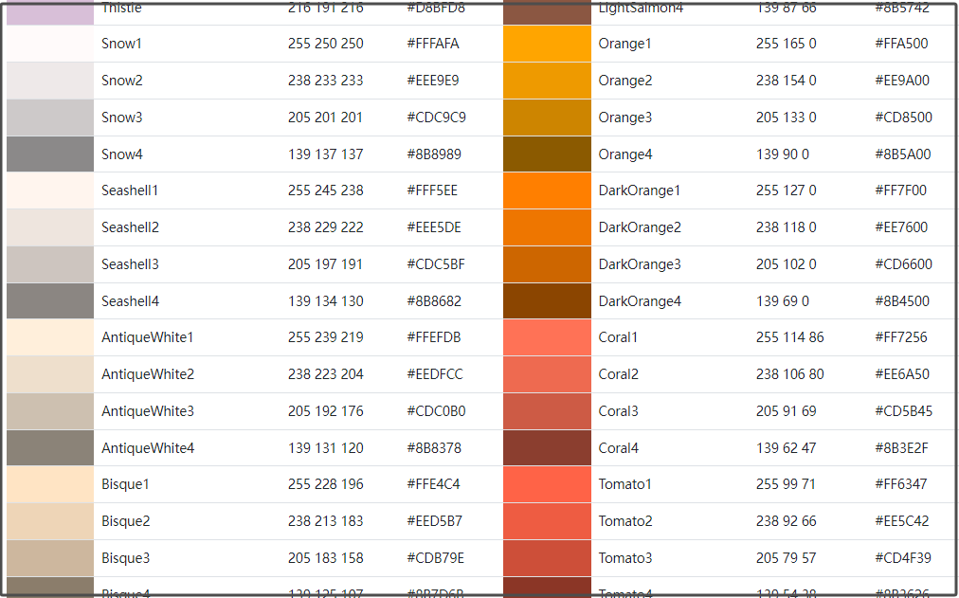Click the Coral4 dark red swatch
959x598 pixels.
pos(547,447)
